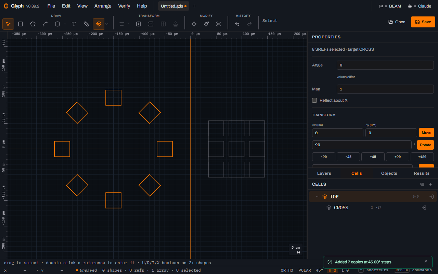438x274 pixels.
Task: Click the flip vertical transform icon
Action: 151,24
